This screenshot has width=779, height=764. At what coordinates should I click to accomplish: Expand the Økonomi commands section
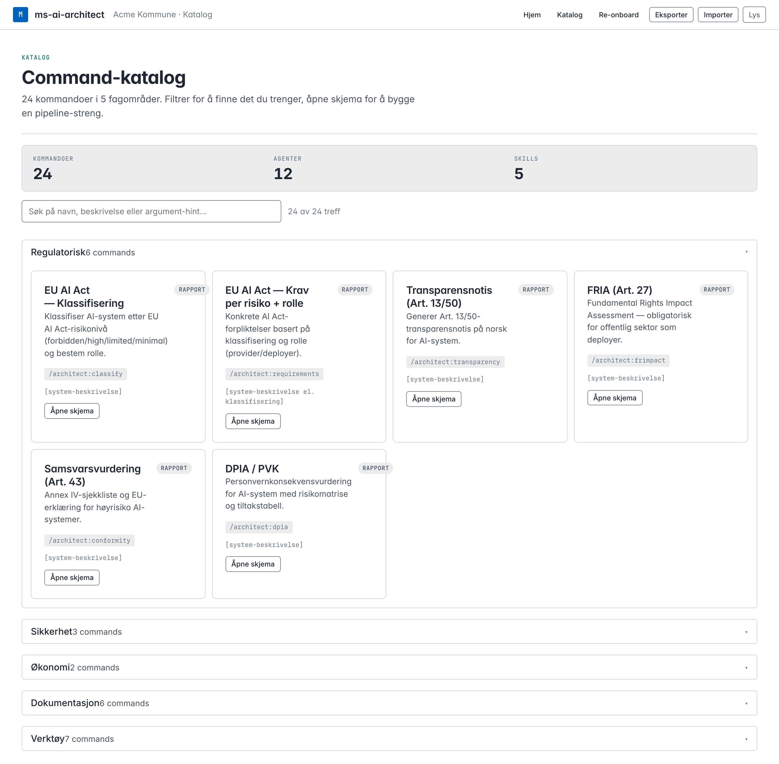pyautogui.click(x=389, y=667)
